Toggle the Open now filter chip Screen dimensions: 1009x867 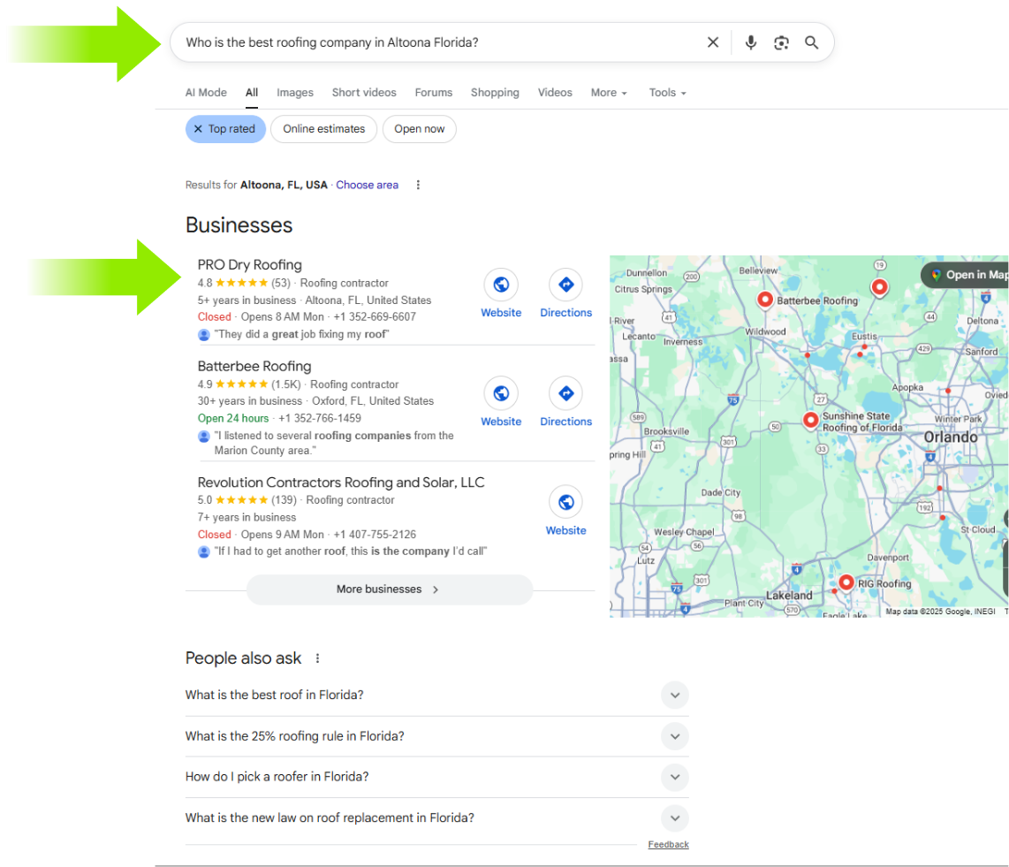coord(419,129)
